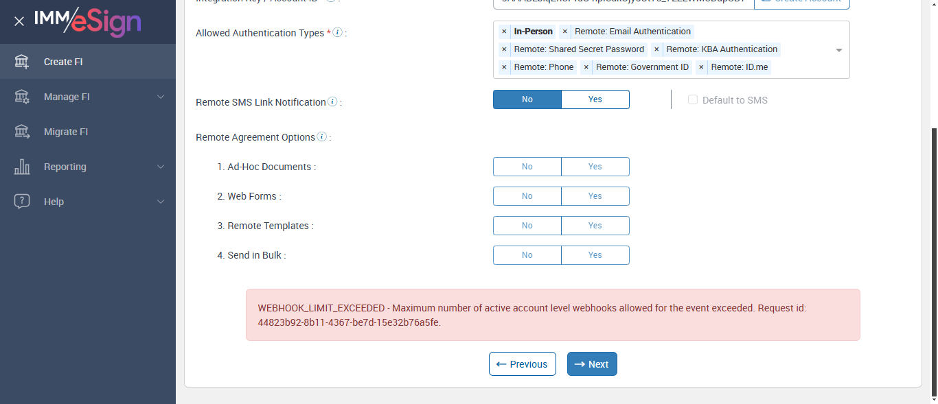Click info icon beside Allowed Authentication Types
Image resolution: width=938 pixels, height=404 pixels.
tap(337, 32)
